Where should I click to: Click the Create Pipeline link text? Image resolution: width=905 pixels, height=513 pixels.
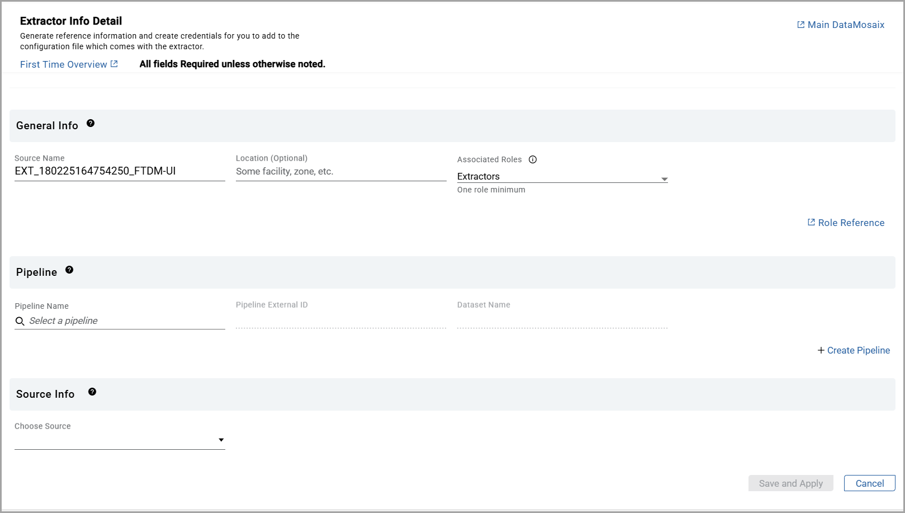pos(858,350)
